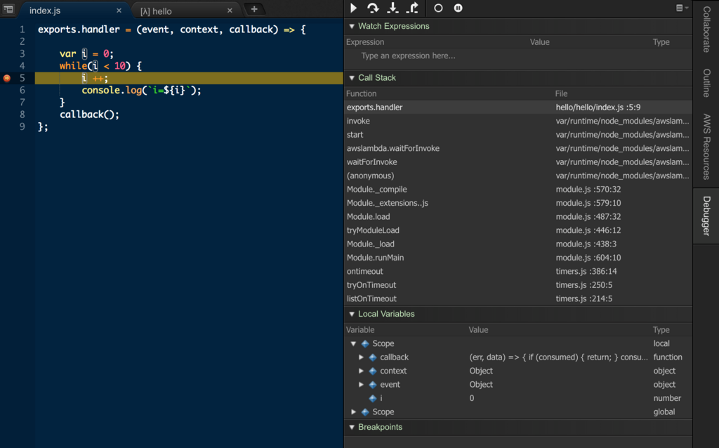This screenshot has height=448, width=719.
Task: Collapse the Watch Expressions section
Action: (x=352, y=27)
